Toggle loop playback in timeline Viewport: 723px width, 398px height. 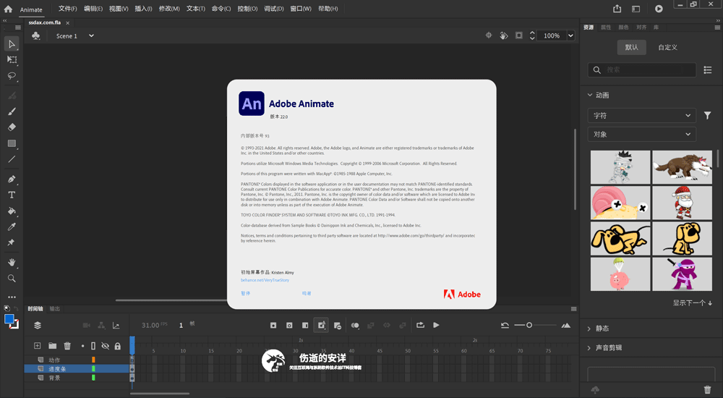tap(420, 326)
